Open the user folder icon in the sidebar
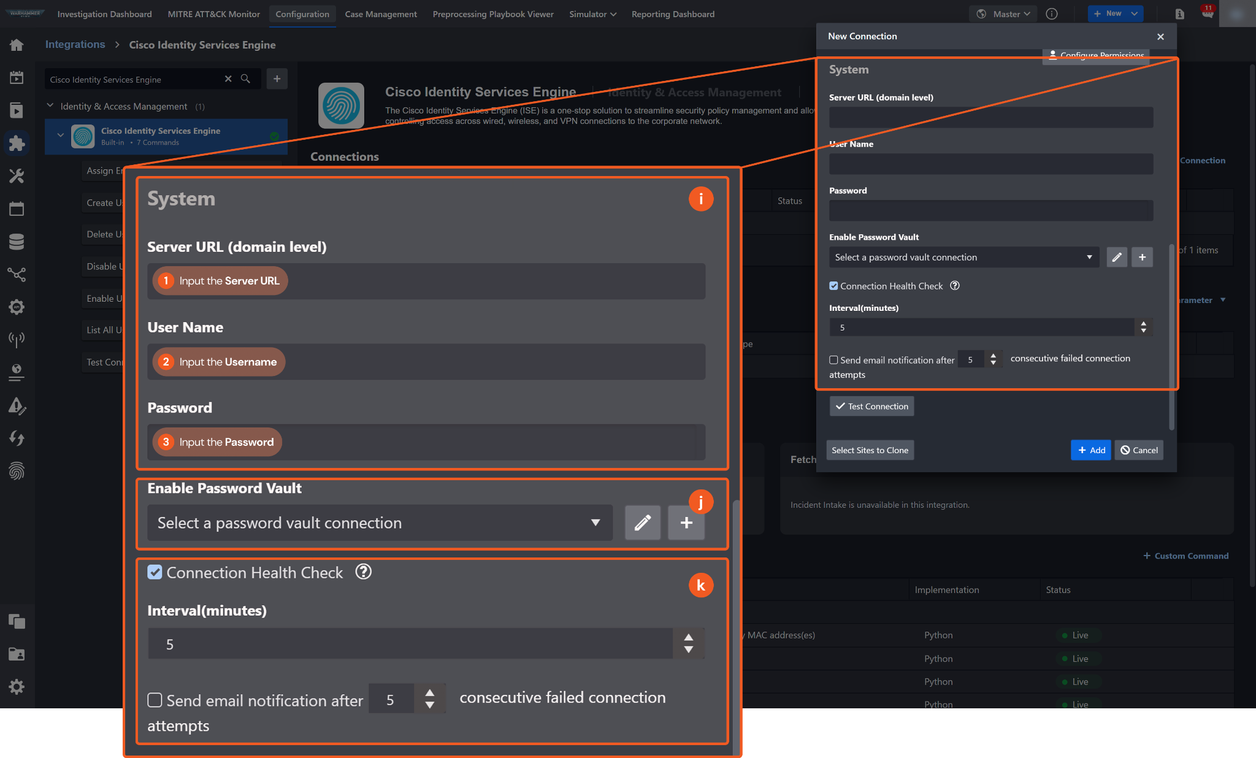 pyautogui.click(x=17, y=654)
